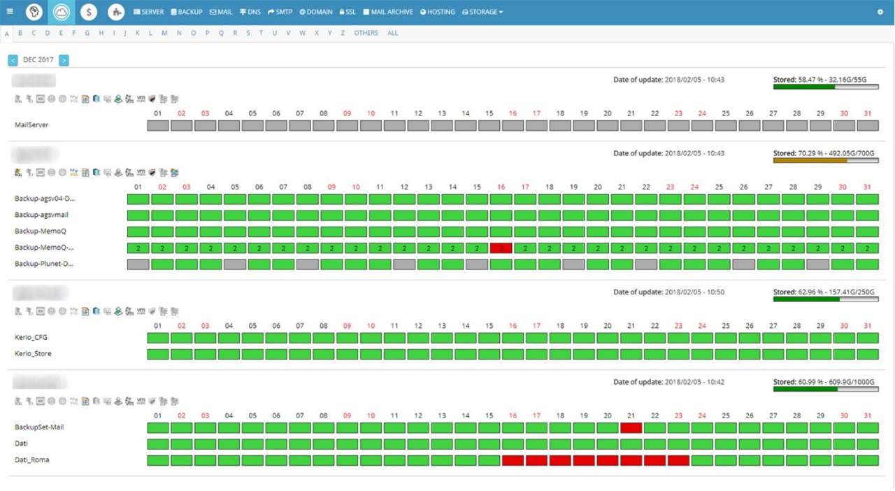Open settings gear at top right
The image size is (895, 491).
point(880,12)
